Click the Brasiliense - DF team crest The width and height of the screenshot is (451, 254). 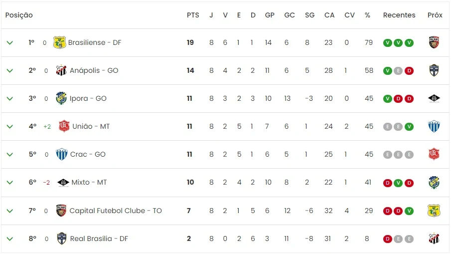coord(59,42)
